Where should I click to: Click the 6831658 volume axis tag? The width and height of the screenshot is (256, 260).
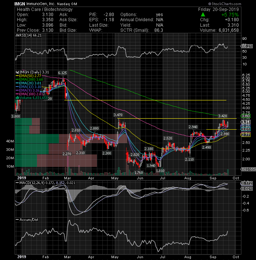tap(249, 169)
